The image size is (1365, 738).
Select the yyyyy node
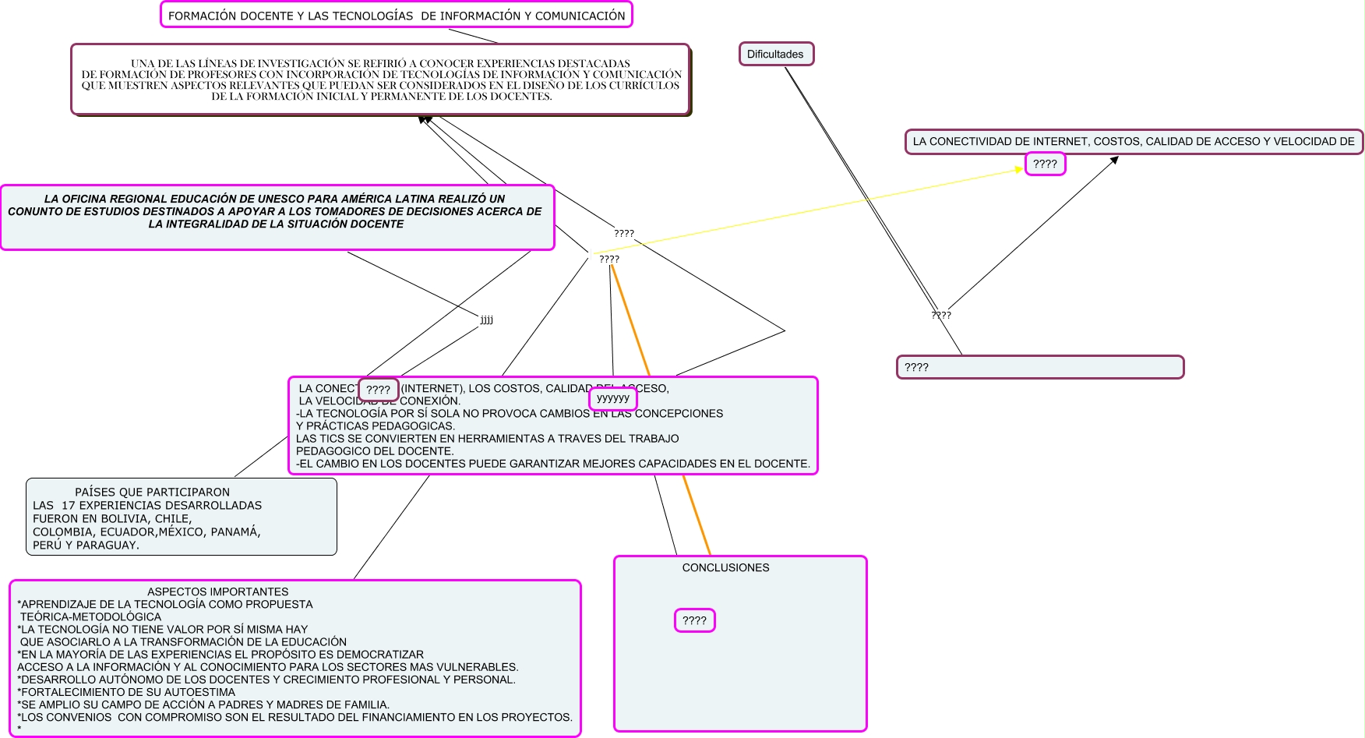coord(613,398)
